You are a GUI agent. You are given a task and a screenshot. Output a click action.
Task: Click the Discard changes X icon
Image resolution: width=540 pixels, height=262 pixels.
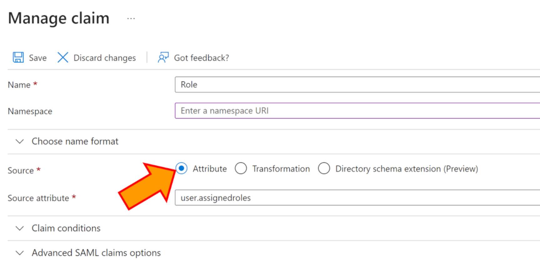(63, 57)
